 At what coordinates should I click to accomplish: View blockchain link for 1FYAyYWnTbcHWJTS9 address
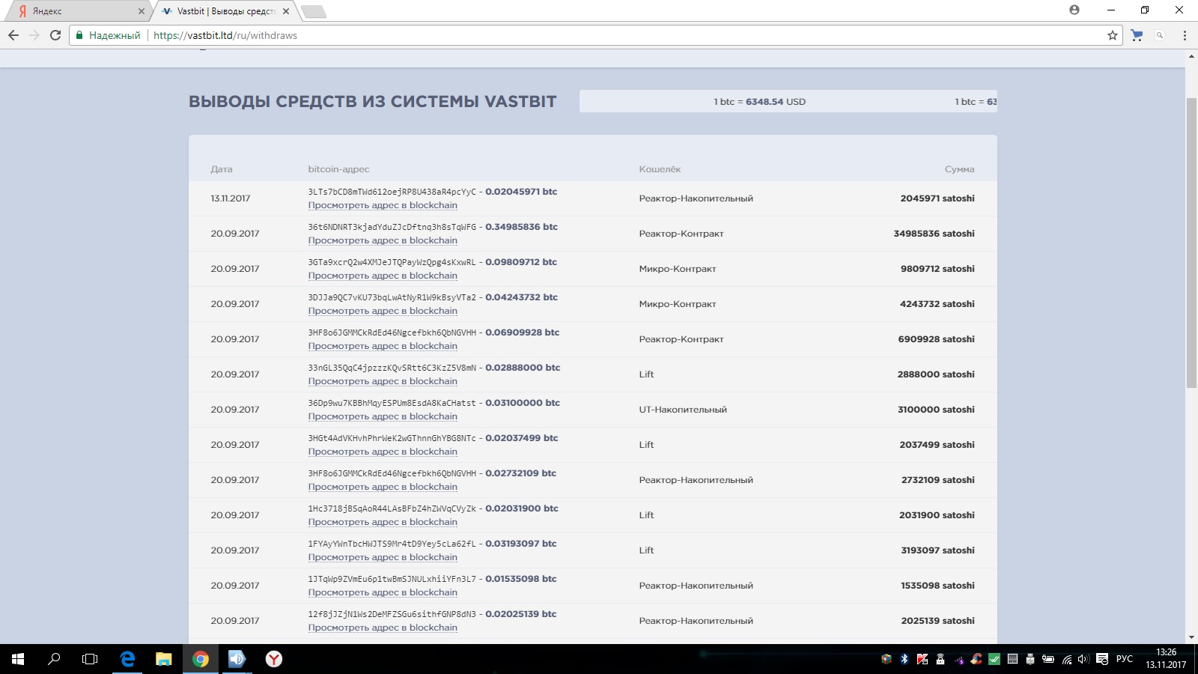pos(383,557)
